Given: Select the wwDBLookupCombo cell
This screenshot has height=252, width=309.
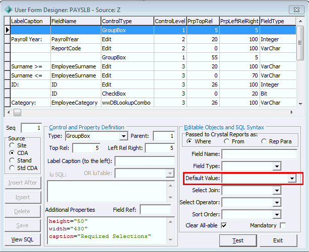Looking at the screenshot, I should point(128,103).
